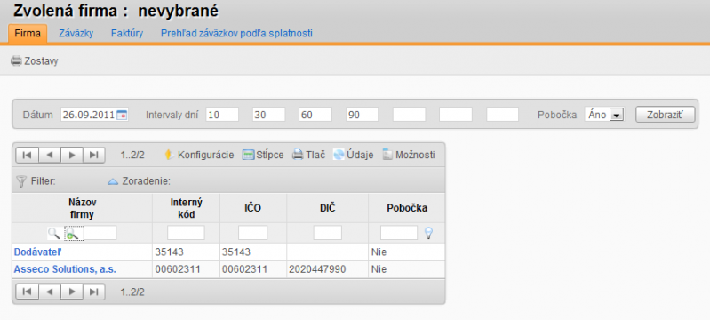Click the Filter funnel icon
Screen dimensions: 710x320
21,181
